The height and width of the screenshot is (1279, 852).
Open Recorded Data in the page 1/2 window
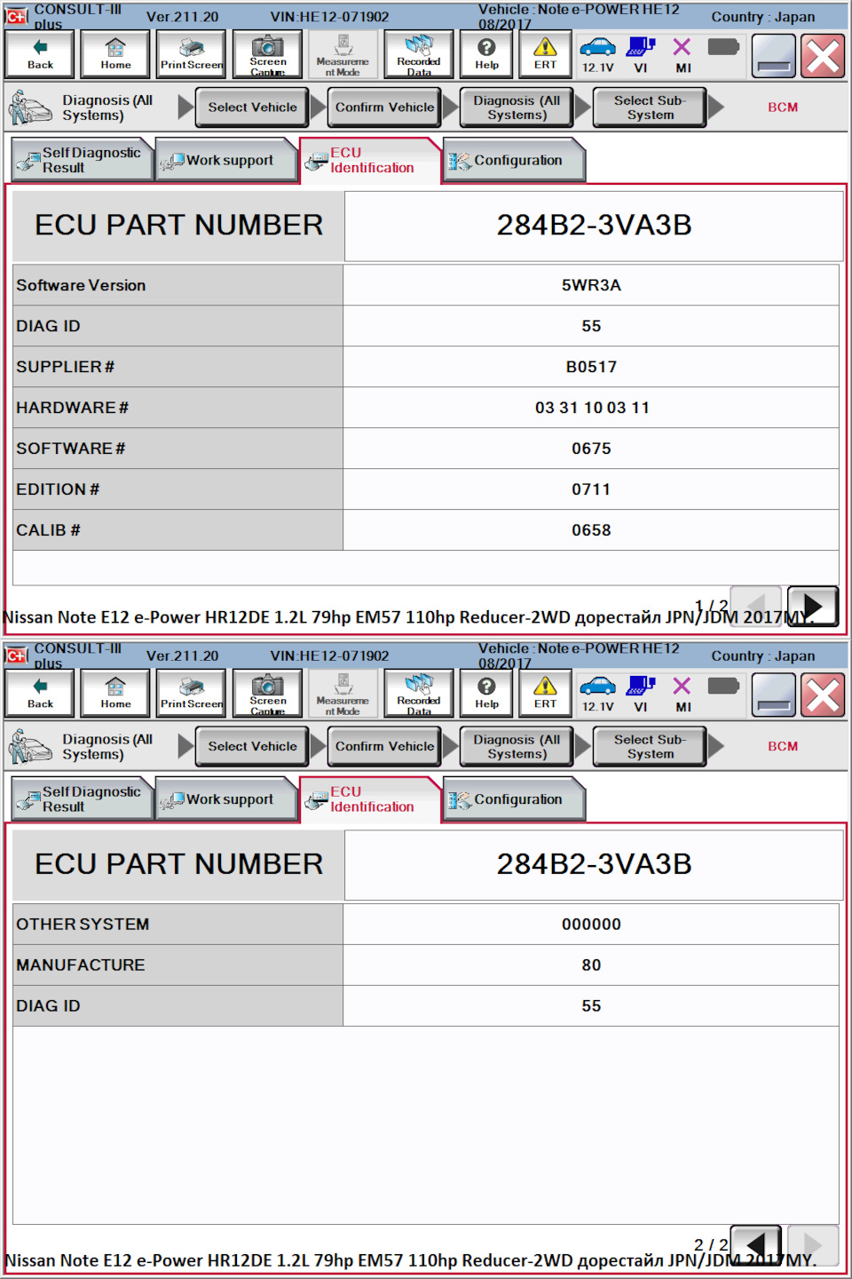pyautogui.click(x=419, y=54)
